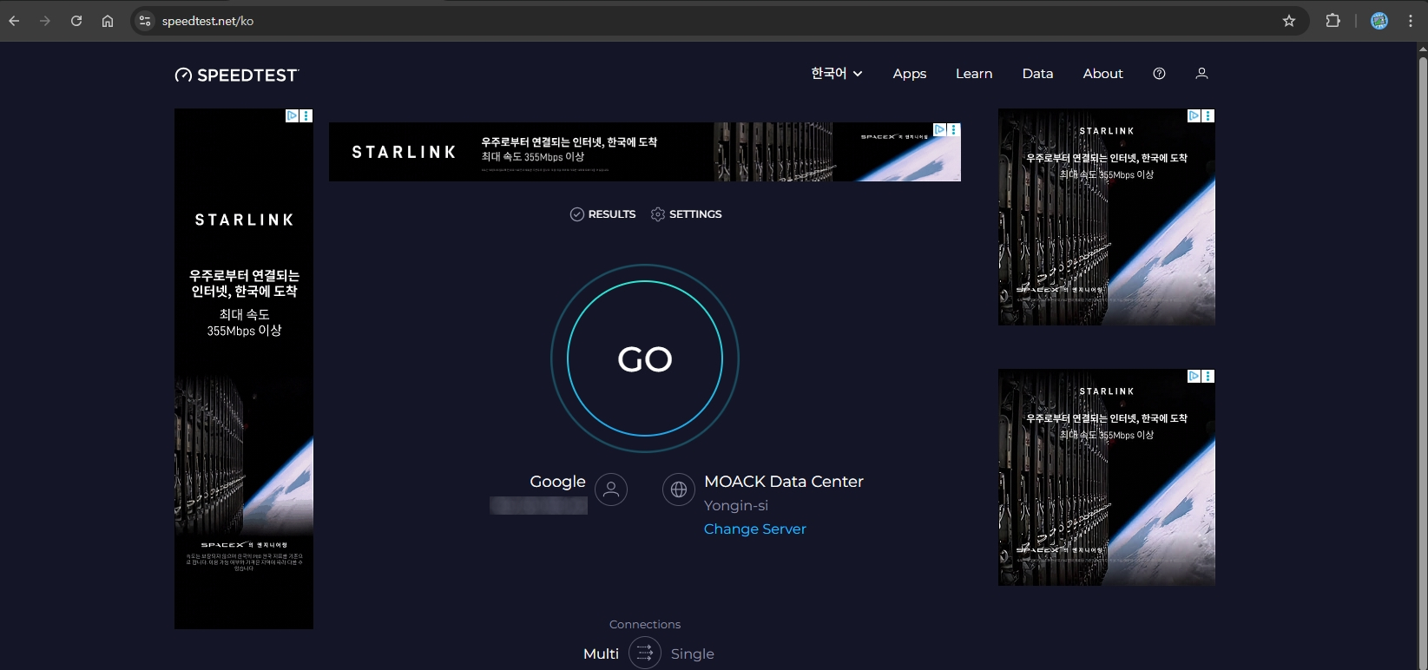Open the About menu
Image resolution: width=1428 pixels, height=670 pixels.
coord(1103,74)
